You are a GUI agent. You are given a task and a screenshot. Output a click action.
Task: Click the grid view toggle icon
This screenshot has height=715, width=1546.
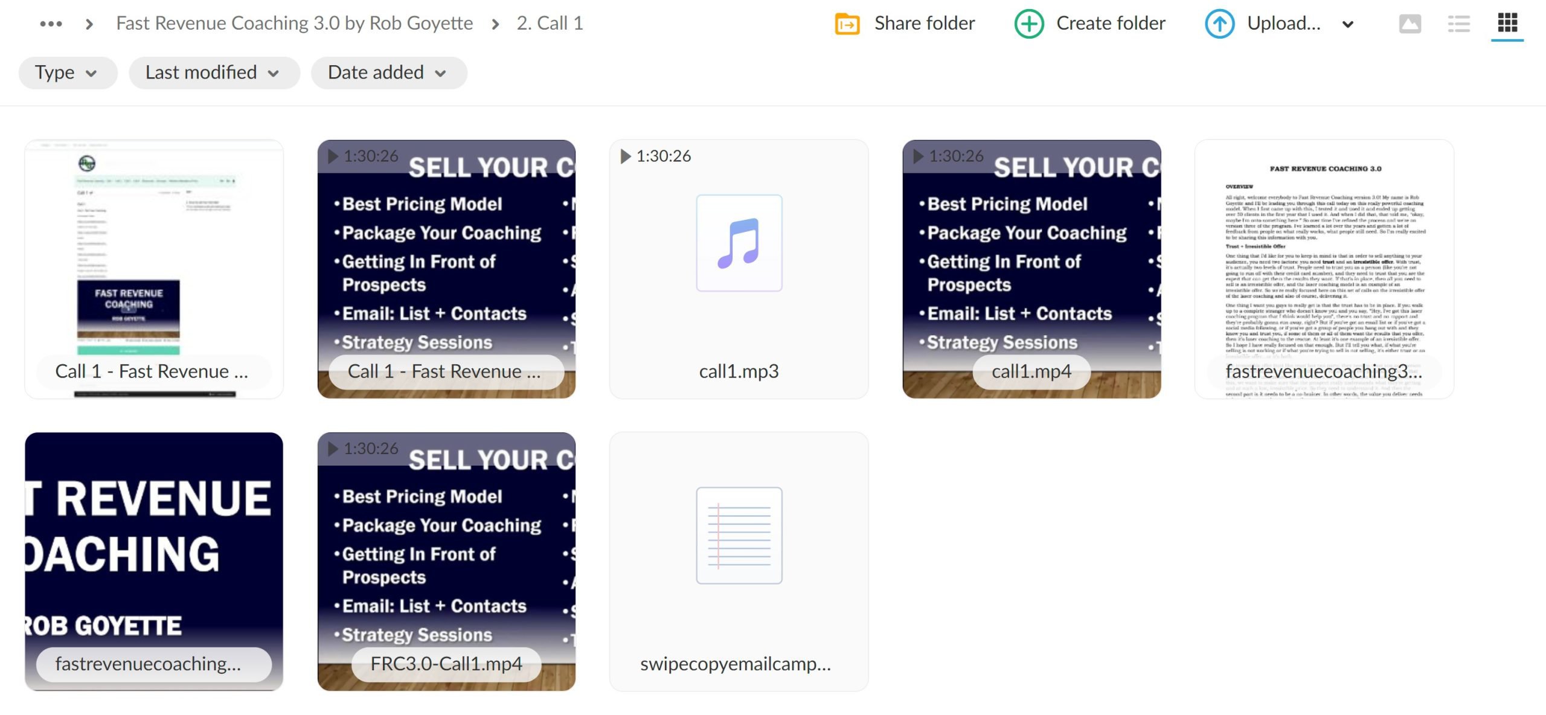[x=1506, y=22]
